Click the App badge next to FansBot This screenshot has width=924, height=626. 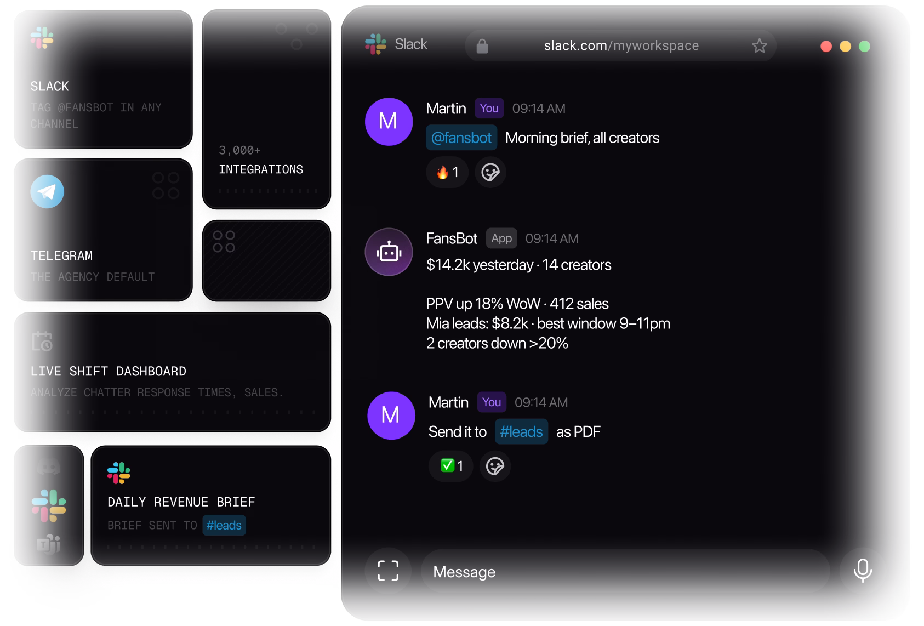[x=501, y=238]
